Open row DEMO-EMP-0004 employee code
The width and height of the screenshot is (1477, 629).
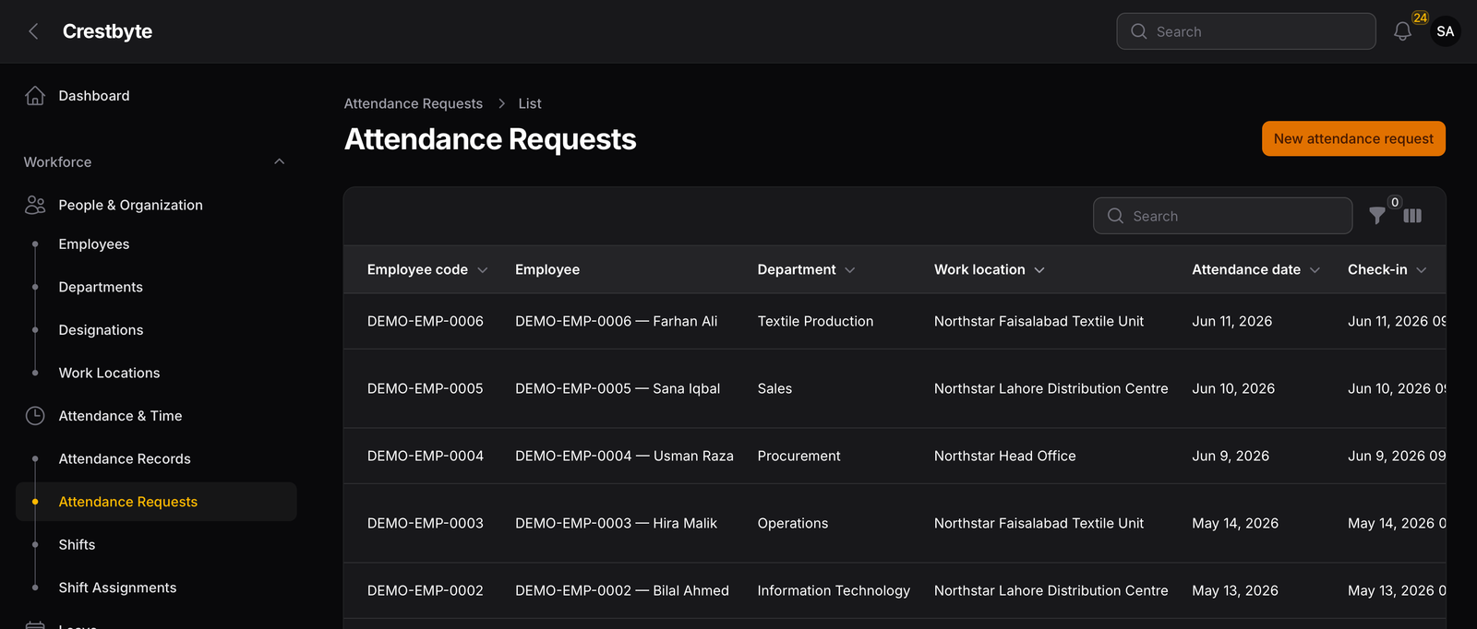(x=426, y=456)
